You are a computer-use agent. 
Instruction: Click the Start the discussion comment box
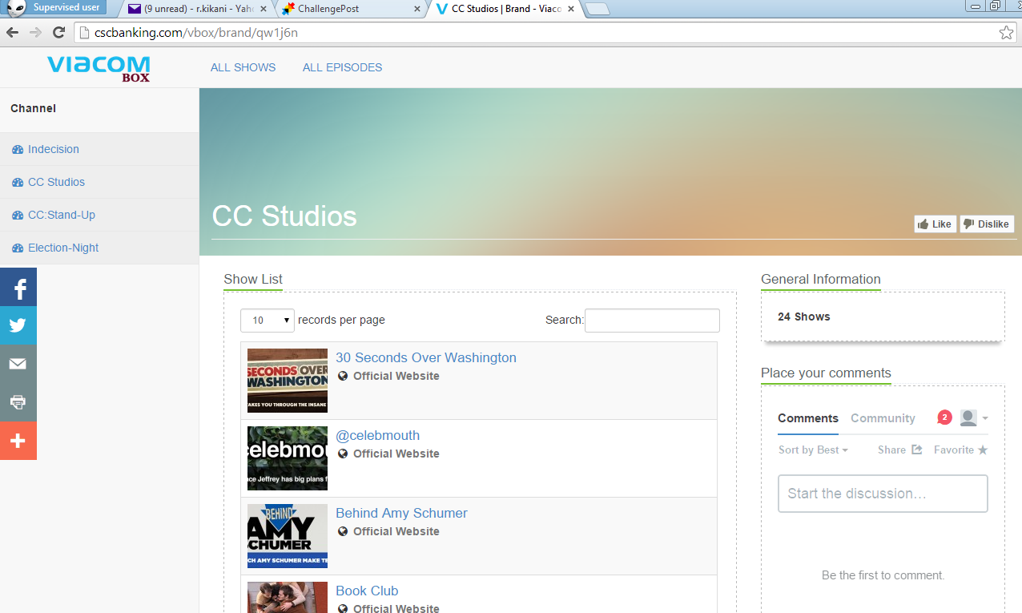click(x=883, y=494)
